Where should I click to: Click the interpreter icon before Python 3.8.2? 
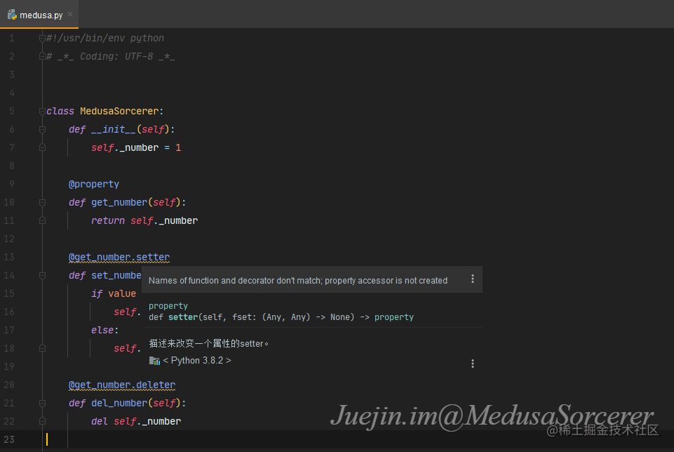point(154,360)
